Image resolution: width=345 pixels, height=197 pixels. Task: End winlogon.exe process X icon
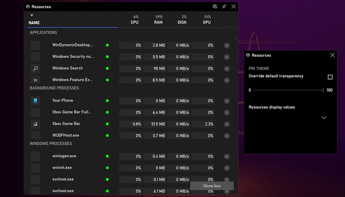point(227,157)
